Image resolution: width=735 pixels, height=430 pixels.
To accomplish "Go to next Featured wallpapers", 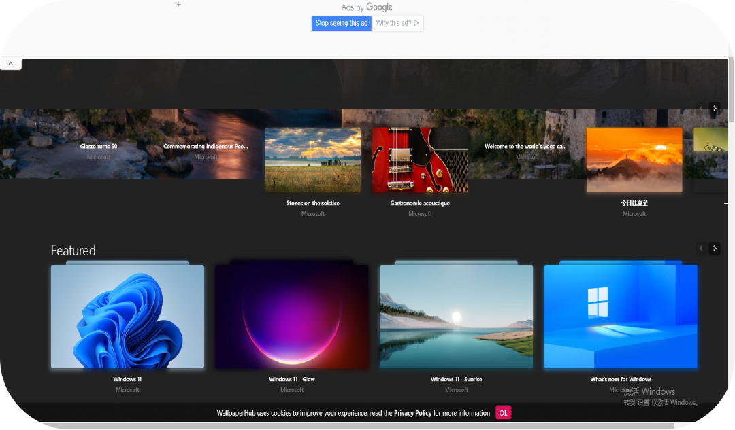I will (x=715, y=249).
